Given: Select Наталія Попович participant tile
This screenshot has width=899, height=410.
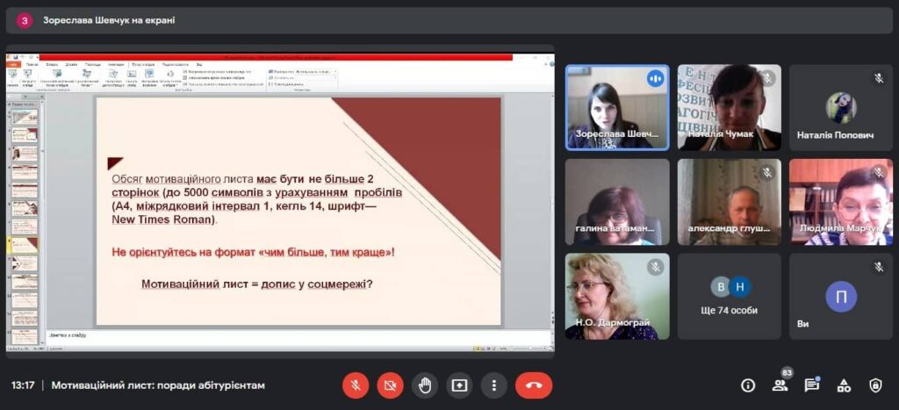Looking at the screenshot, I should click(x=840, y=108).
